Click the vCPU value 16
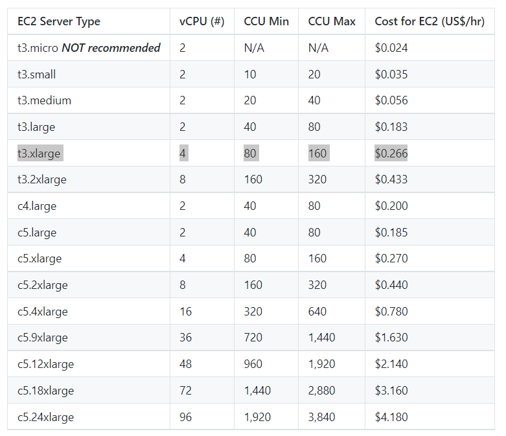Viewport: 506px width, 436px height. pyautogui.click(x=185, y=312)
